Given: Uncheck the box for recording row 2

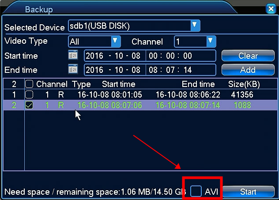Looking at the screenshot, I should (29, 105).
